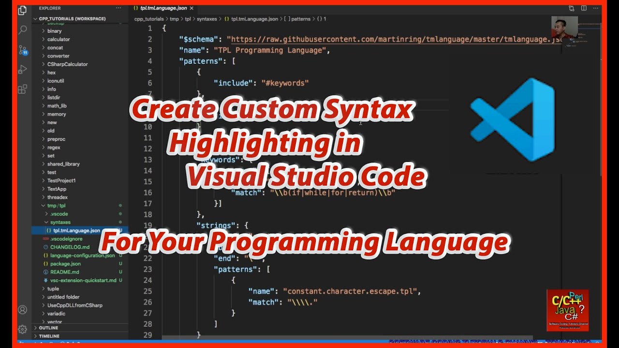Viewport: 619px width, 348px height.
Task: Open the Extensions view
Action: pyautogui.click(x=22, y=89)
